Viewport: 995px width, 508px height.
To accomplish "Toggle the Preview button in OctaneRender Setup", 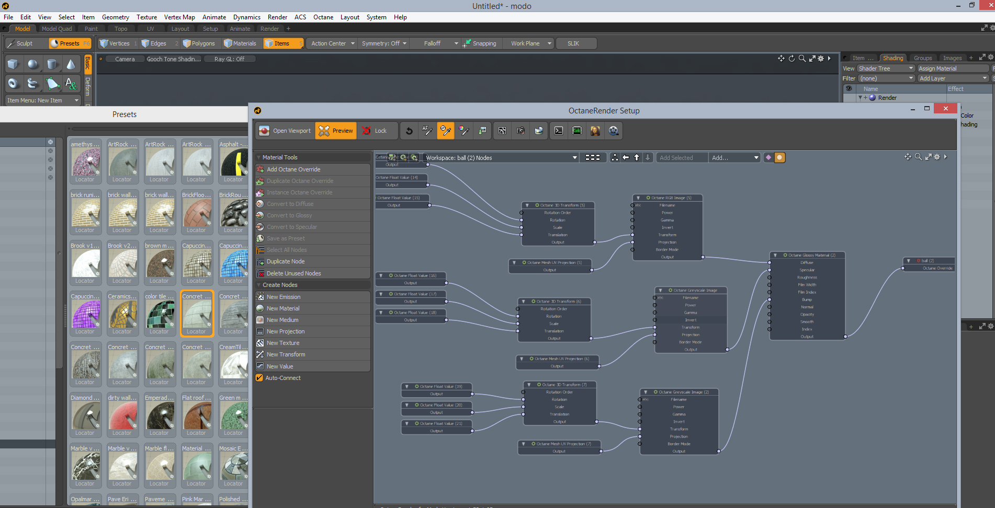I will pyautogui.click(x=336, y=131).
